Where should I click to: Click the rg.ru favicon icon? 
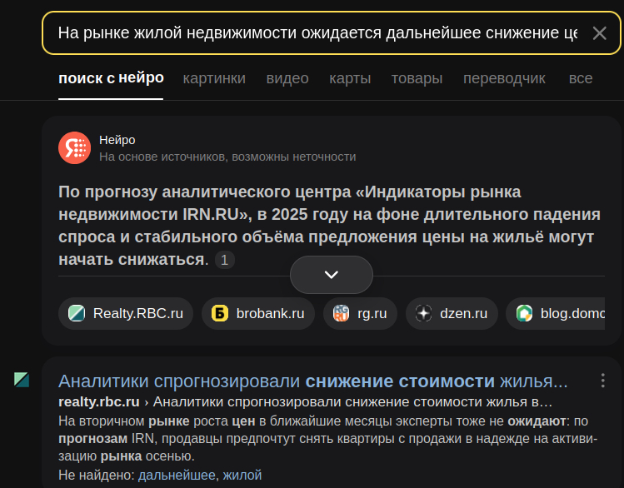tap(341, 313)
